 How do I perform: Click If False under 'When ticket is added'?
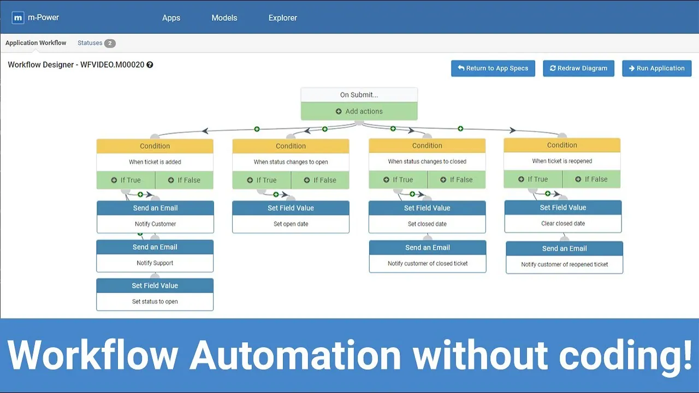185,180
